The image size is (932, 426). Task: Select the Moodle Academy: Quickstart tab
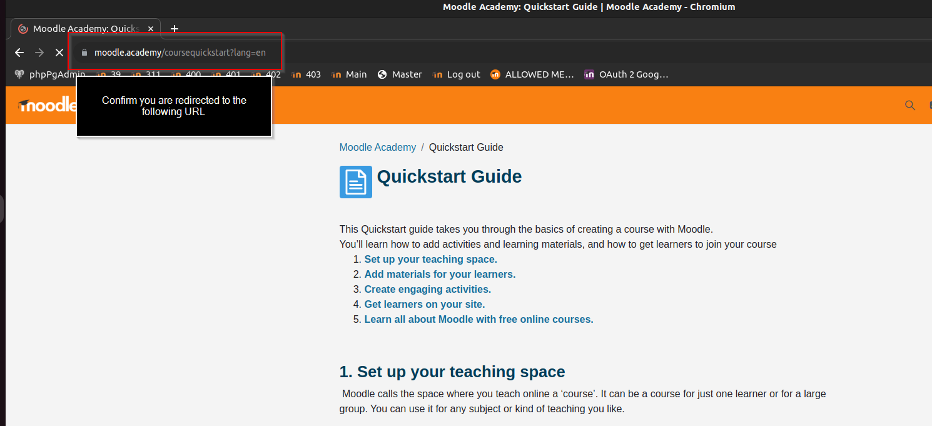(x=86, y=29)
